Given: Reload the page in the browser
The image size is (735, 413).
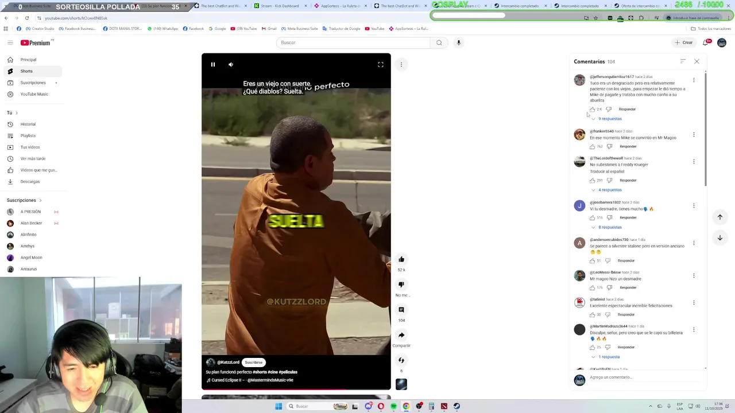Looking at the screenshot, I should (x=26, y=18).
